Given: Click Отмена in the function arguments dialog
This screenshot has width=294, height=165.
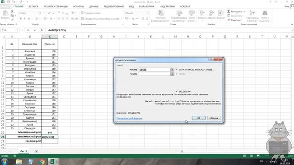Looking at the screenshot, I should (214, 118).
